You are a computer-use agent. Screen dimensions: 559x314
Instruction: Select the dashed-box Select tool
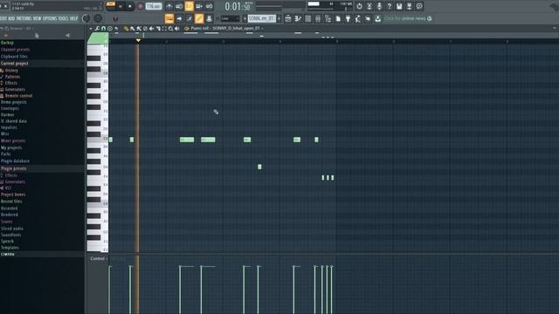[164, 29]
